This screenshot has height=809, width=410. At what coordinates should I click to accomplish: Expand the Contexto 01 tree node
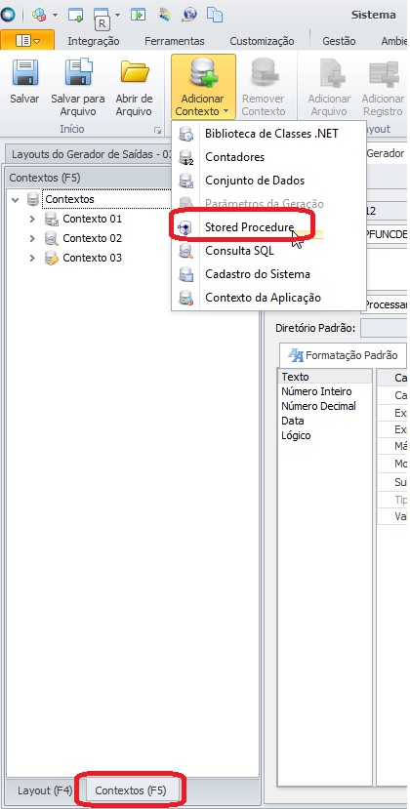(32, 219)
